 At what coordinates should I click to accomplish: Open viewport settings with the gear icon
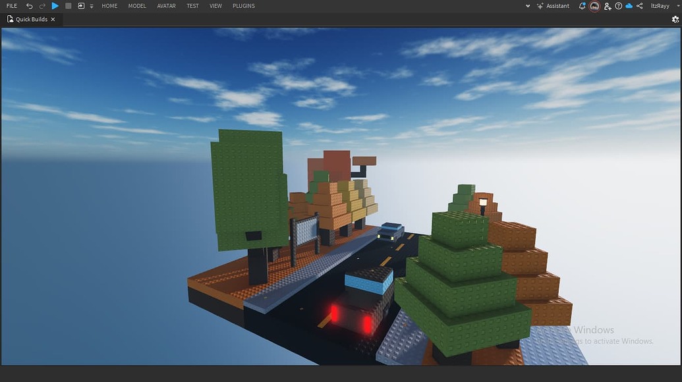[x=675, y=19]
